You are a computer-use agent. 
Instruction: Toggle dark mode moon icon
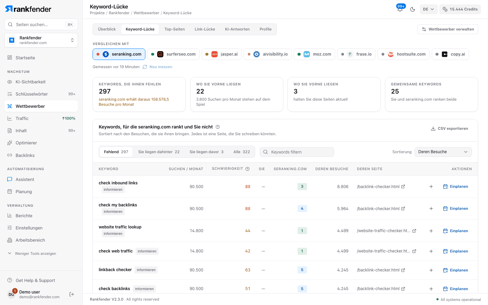coord(412,9)
